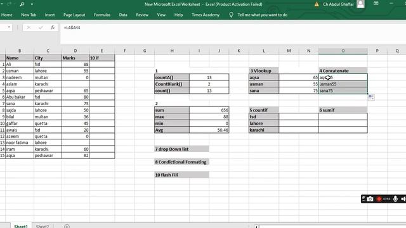The width and height of the screenshot is (406, 228).
Task: Select column O header
Action: click(x=343, y=51)
